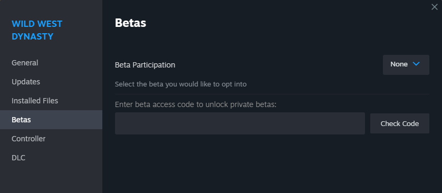Close the properties dialog with the X icon
Image resolution: width=442 pixels, height=193 pixels.
point(435,7)
